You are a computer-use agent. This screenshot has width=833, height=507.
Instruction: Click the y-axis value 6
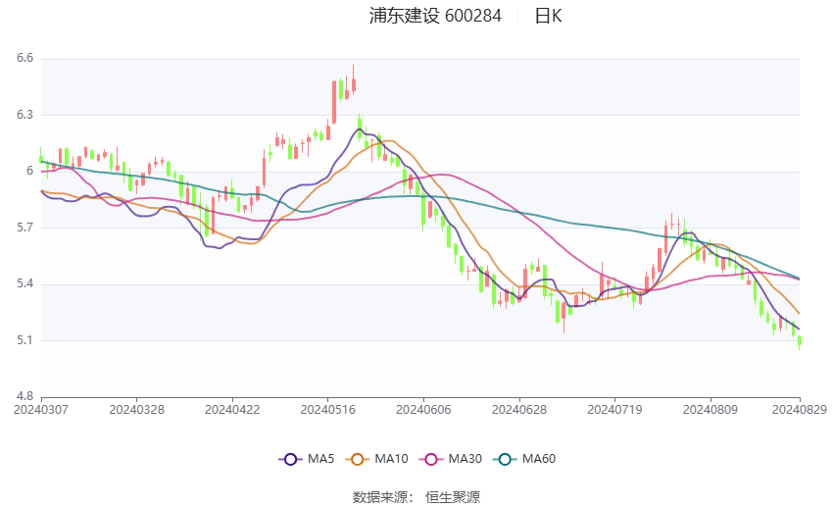(x=29, y=171)
